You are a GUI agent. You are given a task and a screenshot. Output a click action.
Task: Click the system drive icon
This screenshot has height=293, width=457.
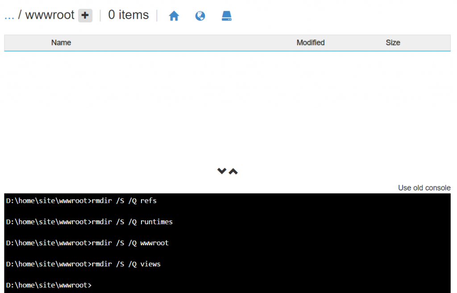[x=226, y=16]
